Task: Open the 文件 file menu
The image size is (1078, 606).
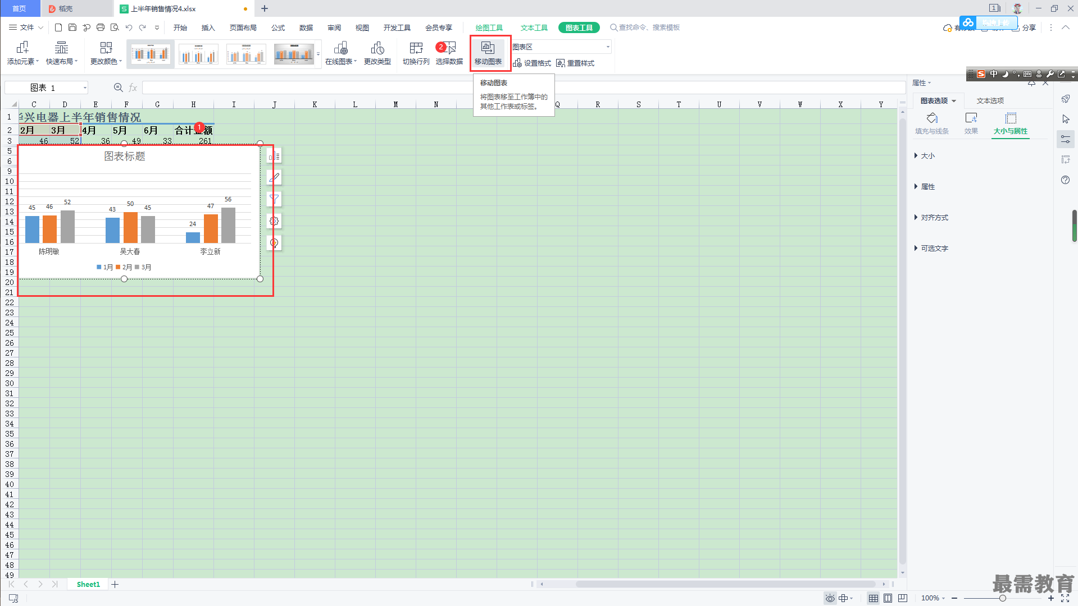Action: pyautogui.click(x=26, y=27)
